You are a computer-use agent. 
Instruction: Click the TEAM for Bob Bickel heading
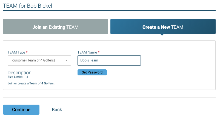[x=27, y=5]
